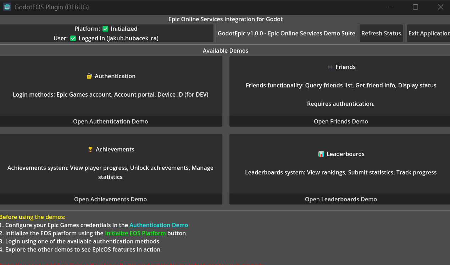Open Achievements Demo
This screenshot has height=265, width=450.
pyautogui.click(x=111, y=199)
